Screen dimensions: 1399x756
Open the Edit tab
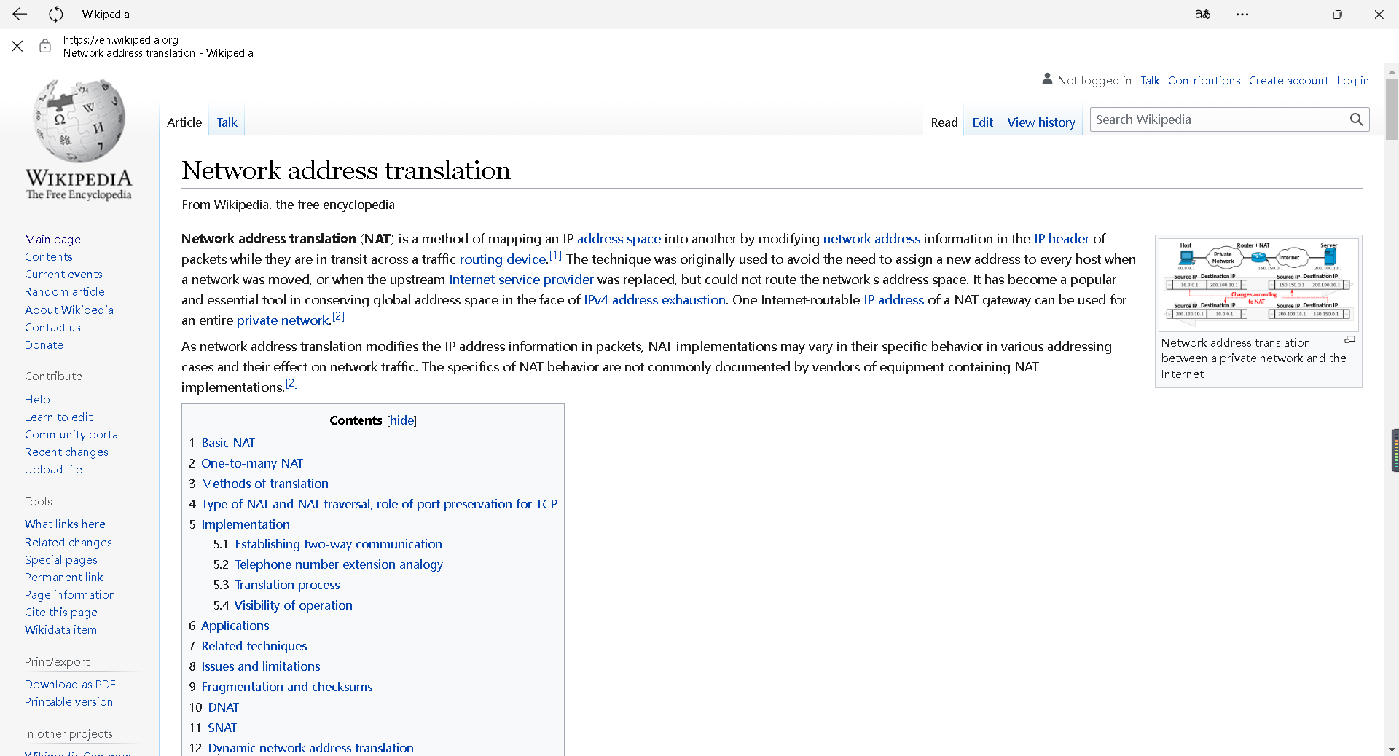coord(982,122)
